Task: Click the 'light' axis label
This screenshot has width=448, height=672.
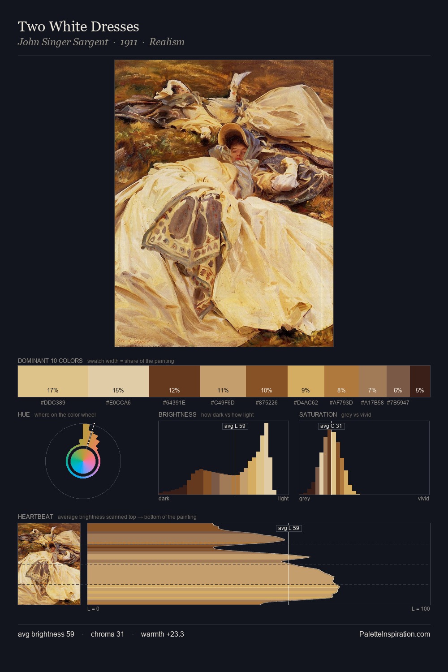Action: pyautogui.click(x=283, y=499)
